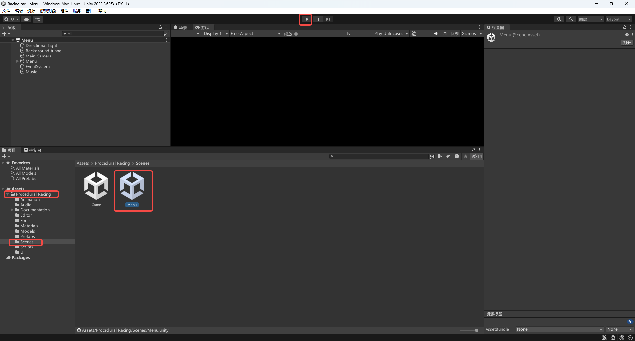Open the cloud services icon
635x341 pixels.
click(26, 19)
